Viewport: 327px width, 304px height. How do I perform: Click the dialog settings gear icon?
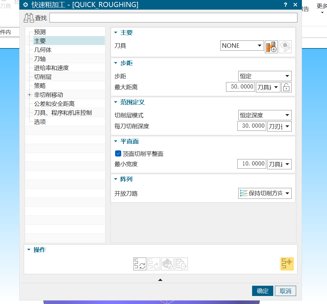25,5
